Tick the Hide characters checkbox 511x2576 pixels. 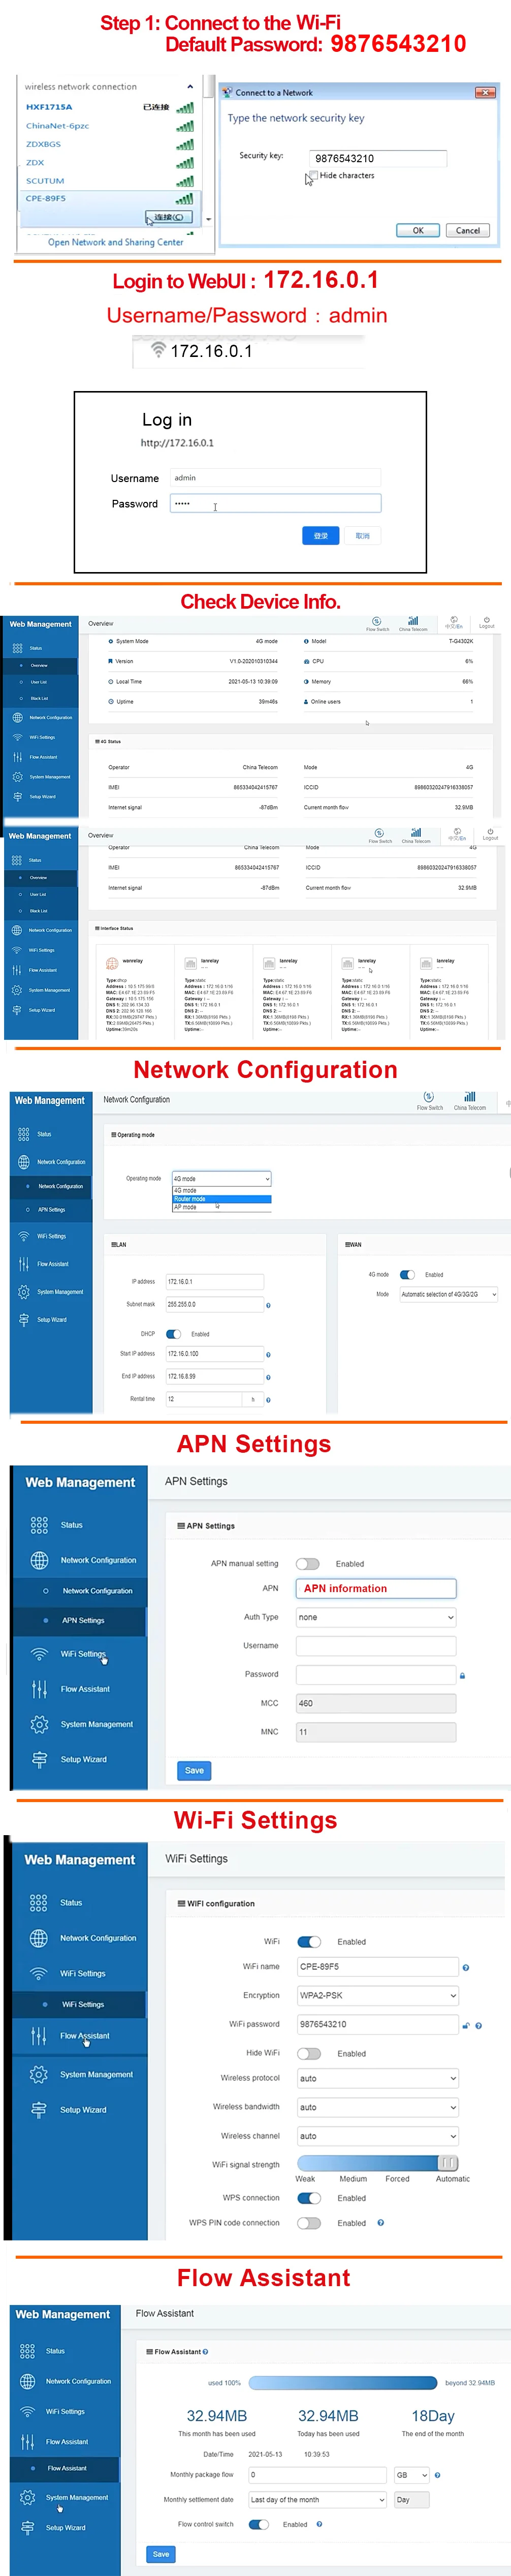coord(313,175)
